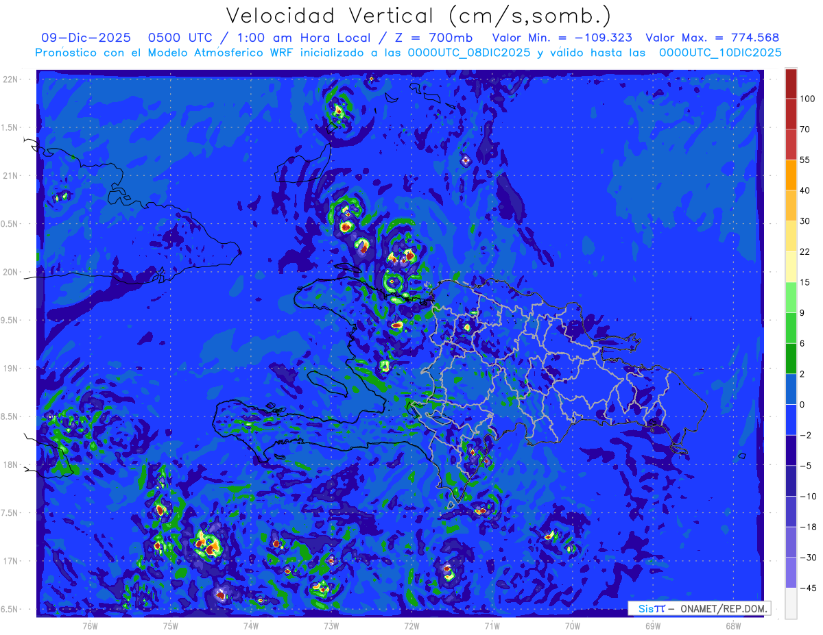Click the "69W" longitude label

pyautogui.click(x=653, y=625)
